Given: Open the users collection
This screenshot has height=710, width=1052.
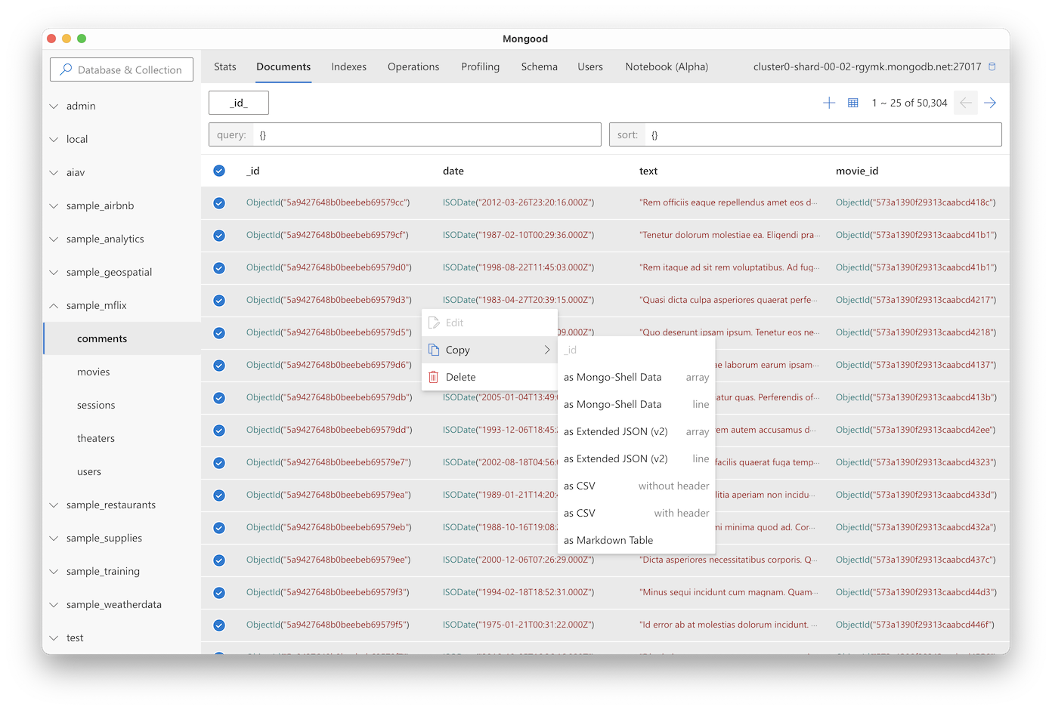Looking at the screenshot, I should 122,471.
